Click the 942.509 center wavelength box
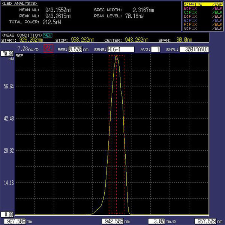The width and height of the screenshot is (225, 225). click(113, 221)
